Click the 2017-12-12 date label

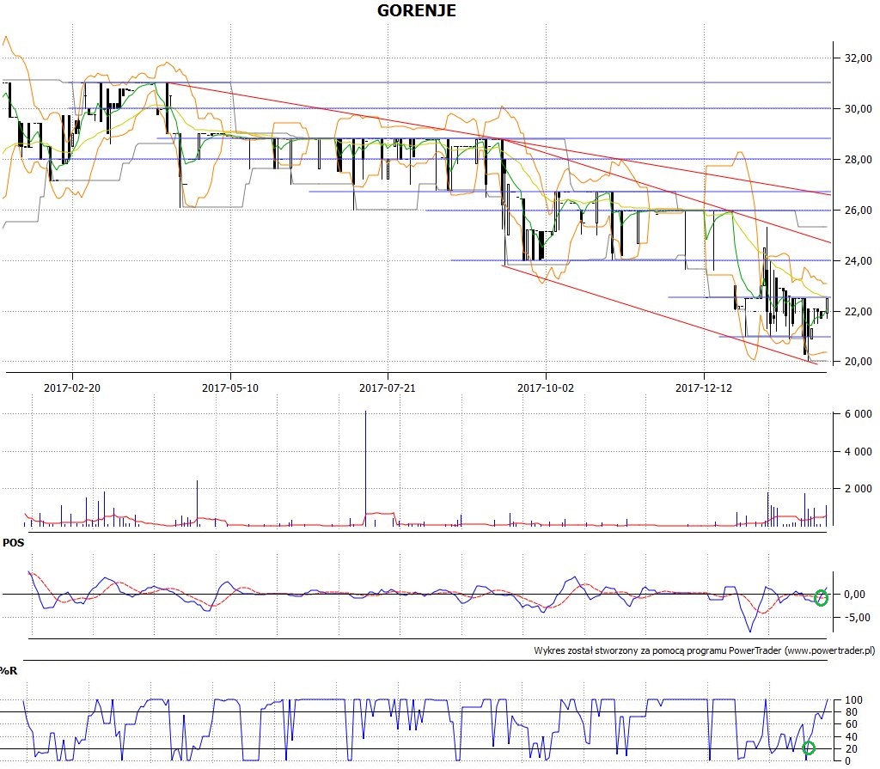pyautogui.click(x=704, y=388)
